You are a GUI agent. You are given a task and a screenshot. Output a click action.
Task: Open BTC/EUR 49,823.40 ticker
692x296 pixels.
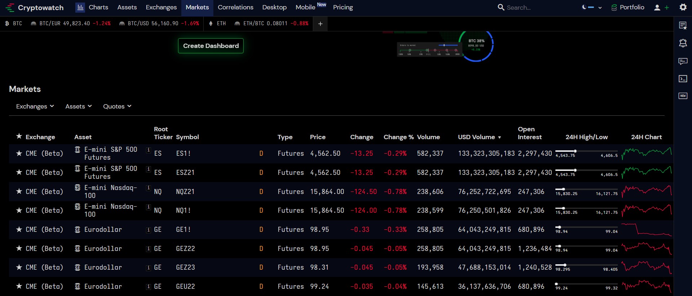pos(71,23)
